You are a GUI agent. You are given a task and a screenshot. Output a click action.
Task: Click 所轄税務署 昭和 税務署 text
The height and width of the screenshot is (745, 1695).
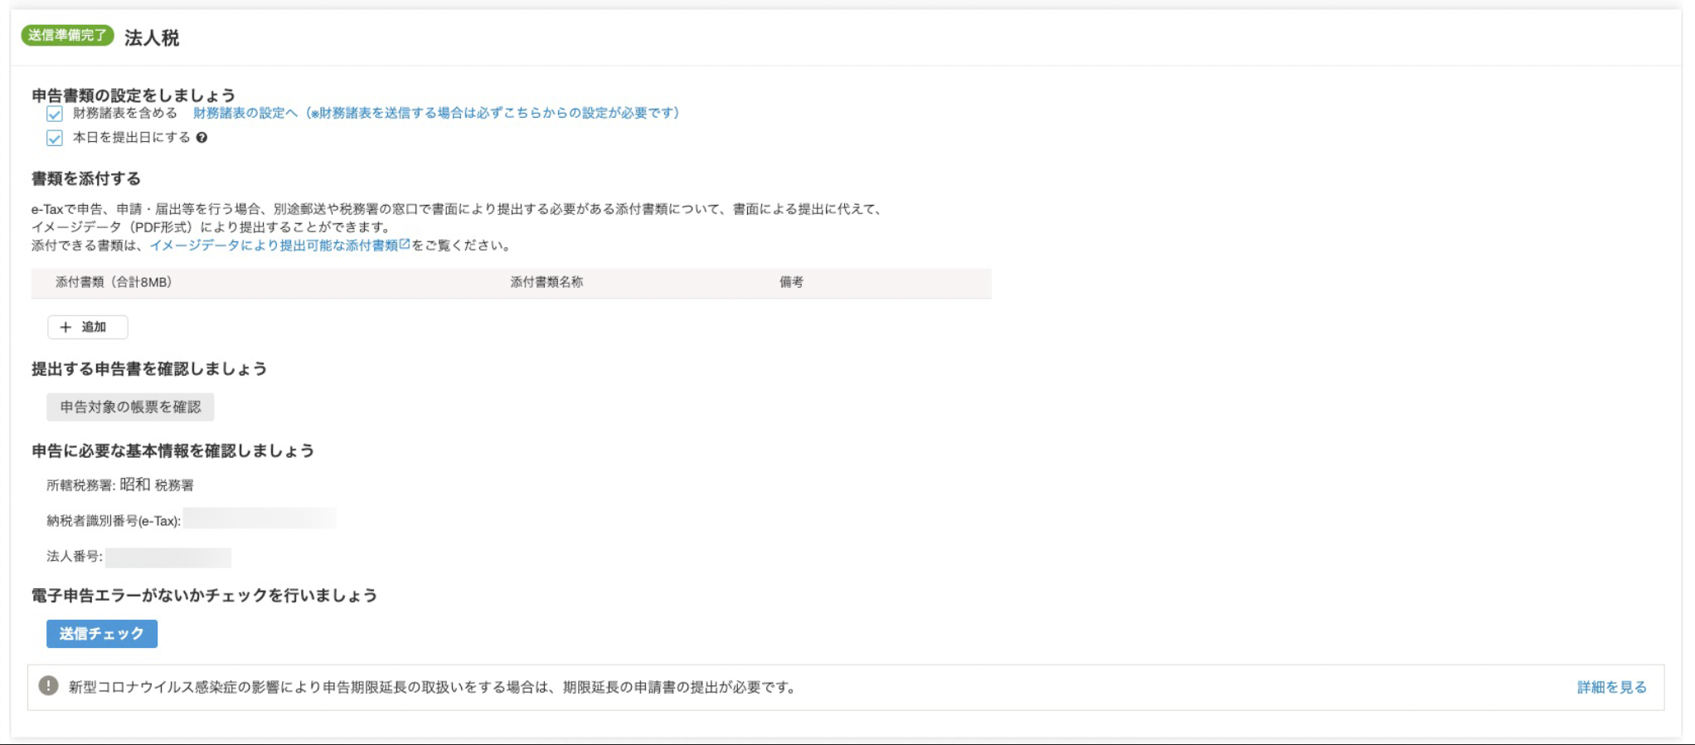pos(120,484)
